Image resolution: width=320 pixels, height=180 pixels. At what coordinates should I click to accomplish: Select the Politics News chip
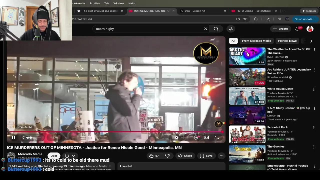click(287, 41)
